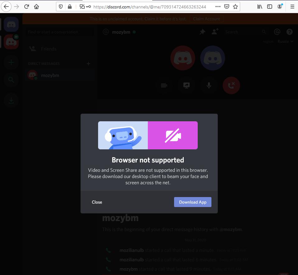This screenshot has height=275, width=298.
Task: Open Mentions @ icon in header
Action: tap(277, 32)
